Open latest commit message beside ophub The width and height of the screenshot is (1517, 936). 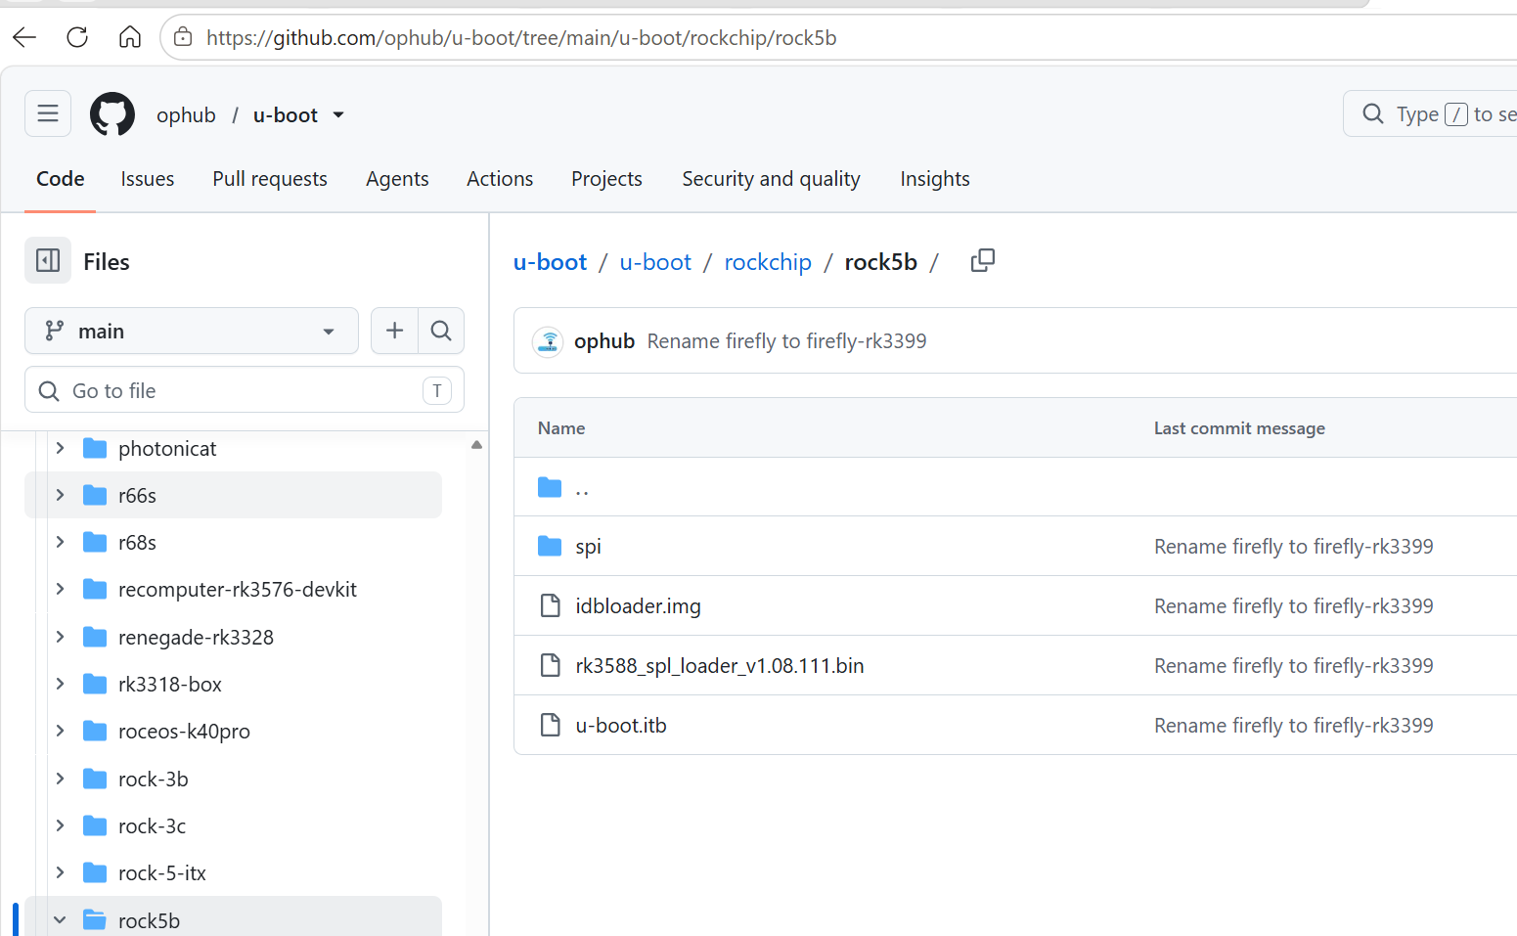786,341
